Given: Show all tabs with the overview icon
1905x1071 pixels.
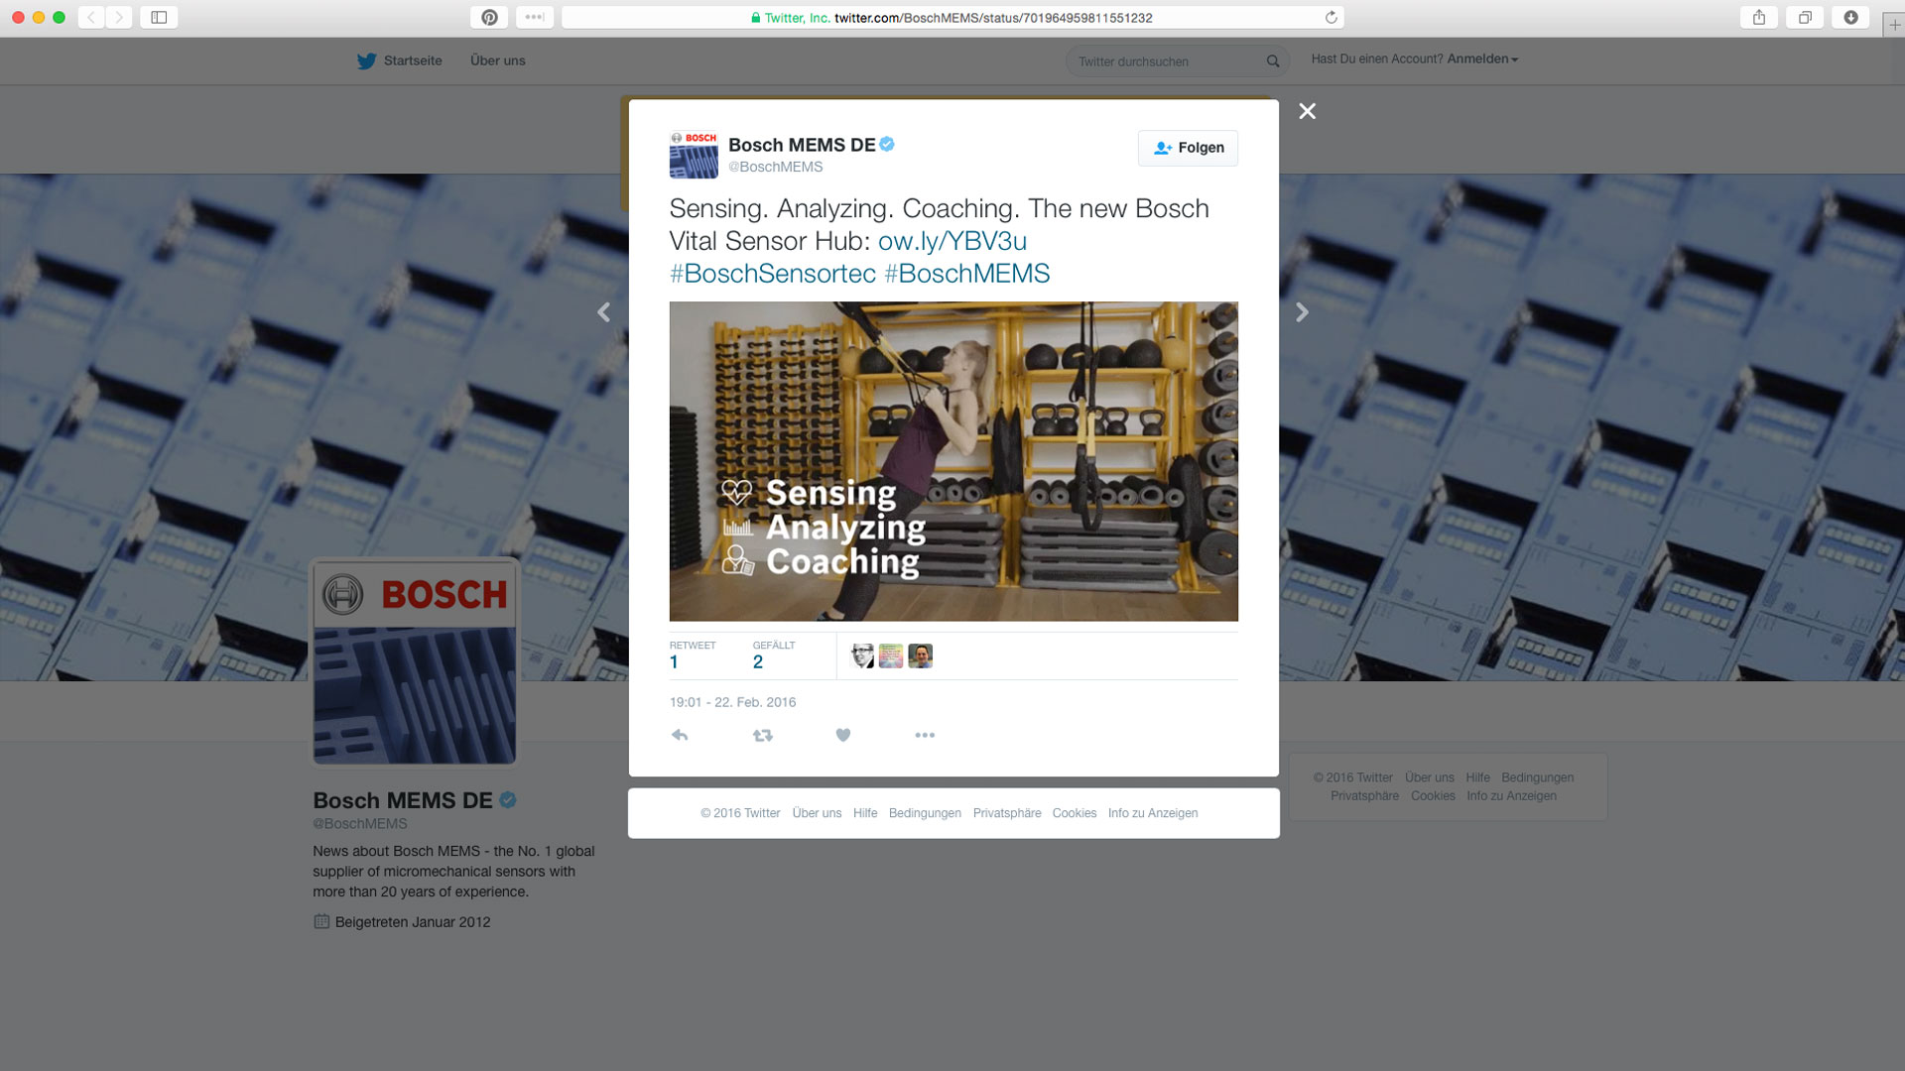Looking at the screenshot, I should [x=1805, y=17].
